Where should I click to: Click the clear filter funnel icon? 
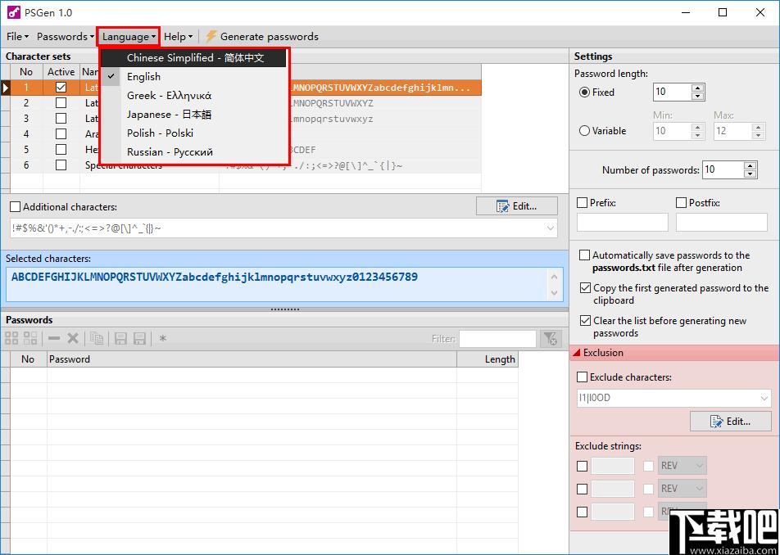(x=551, y=339)
